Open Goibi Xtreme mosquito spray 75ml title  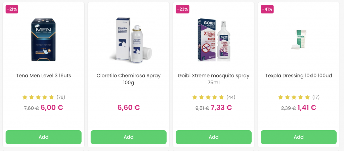point(213,79)
